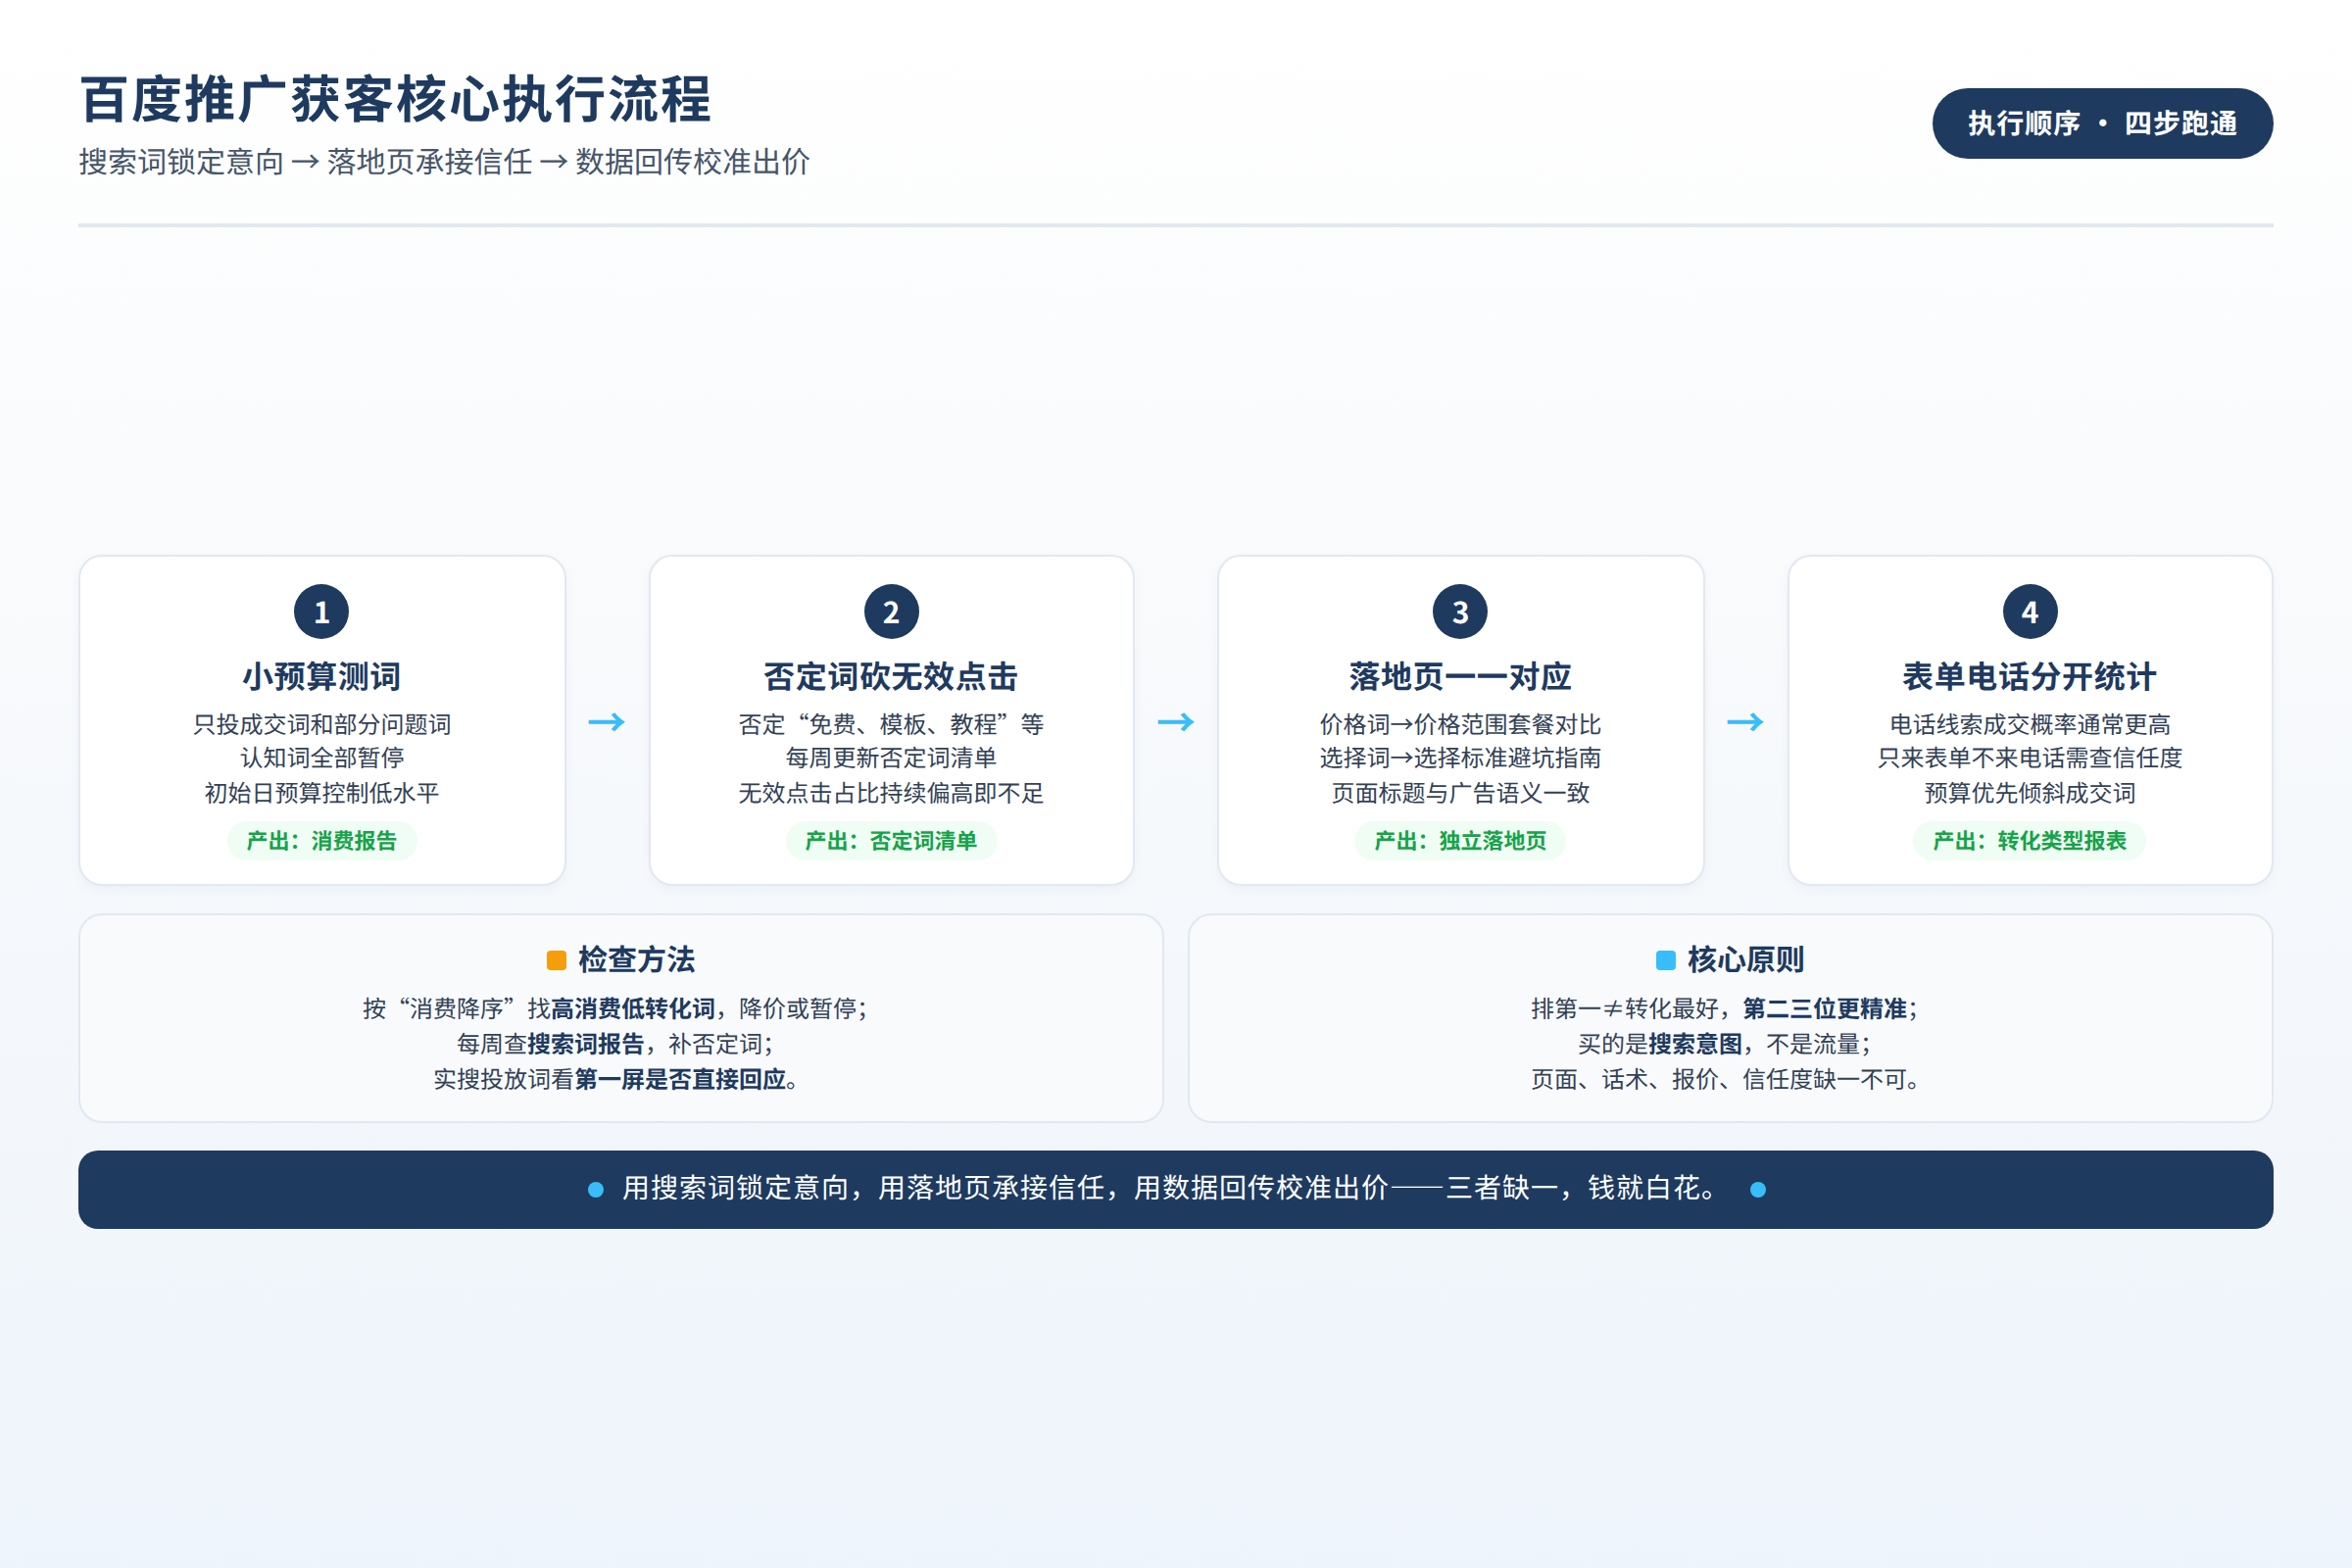Viewport: 2352px width, 1568px height.
Task: Click the line 只来表单不来电话需查信任度
Action: click(2030, 758)
